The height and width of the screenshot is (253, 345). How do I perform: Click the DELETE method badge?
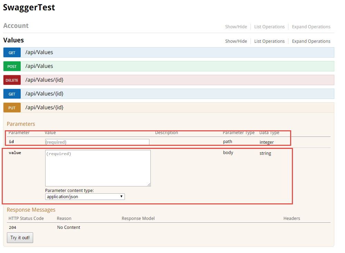(12, 80)
